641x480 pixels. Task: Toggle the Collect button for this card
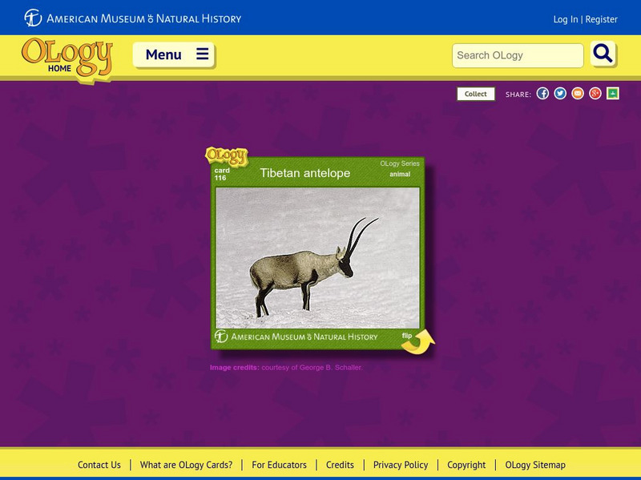coord(475,93)
